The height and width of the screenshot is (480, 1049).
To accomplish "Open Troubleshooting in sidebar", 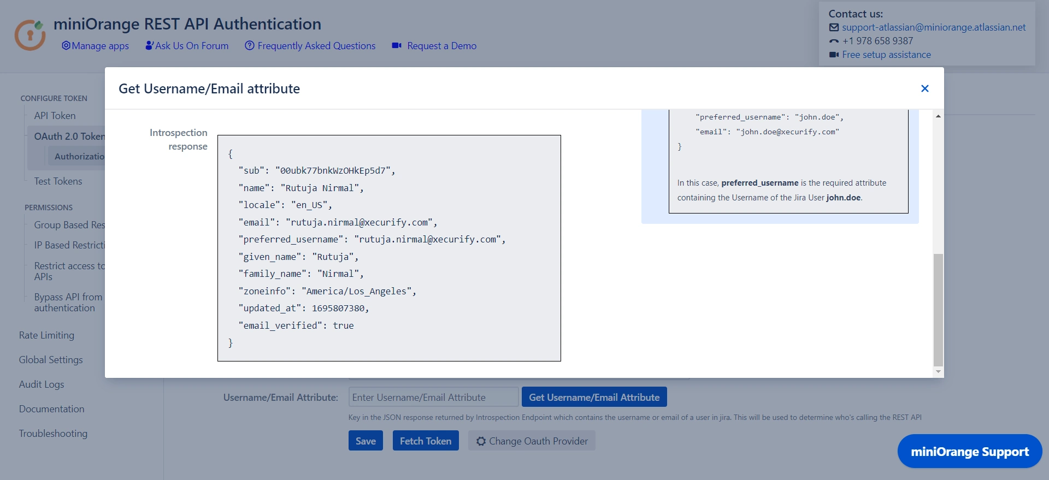I will coord(53,434).
